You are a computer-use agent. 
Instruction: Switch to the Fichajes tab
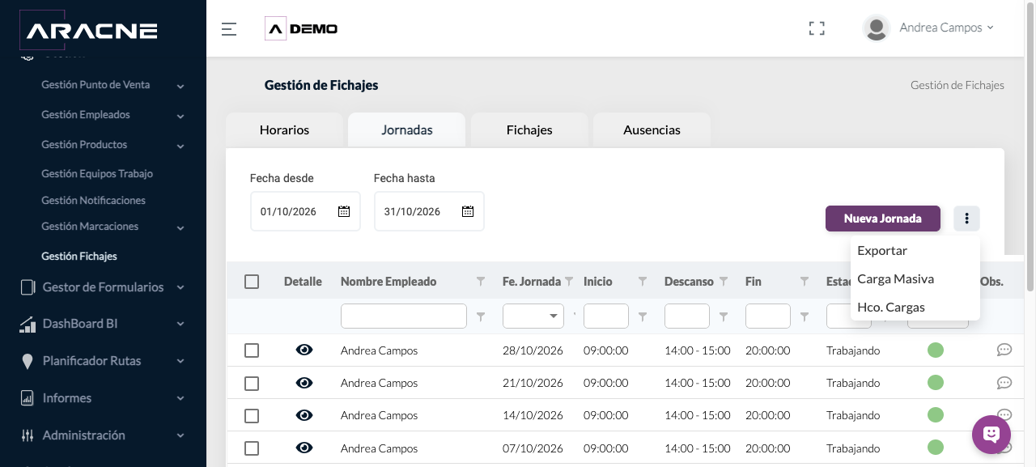pyautogui.click(x=529, y=129)
